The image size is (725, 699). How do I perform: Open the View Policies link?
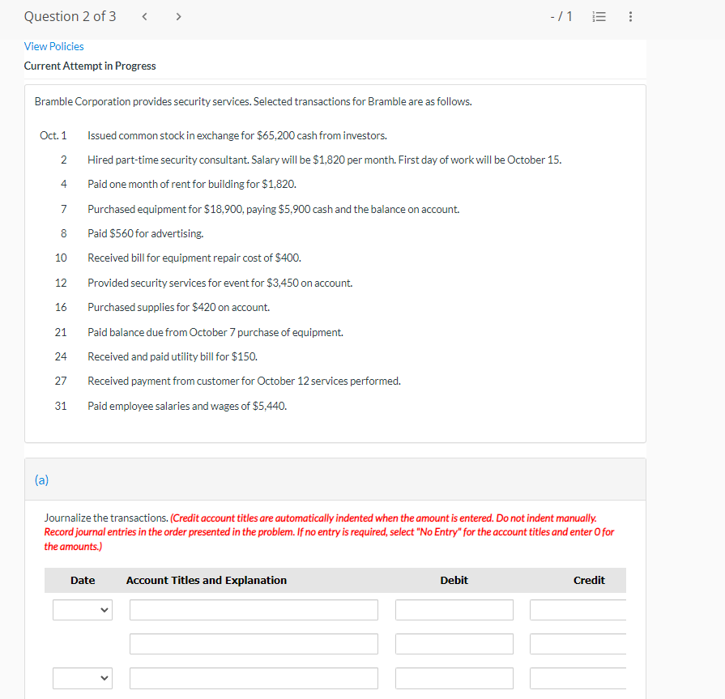pos(53,46)
